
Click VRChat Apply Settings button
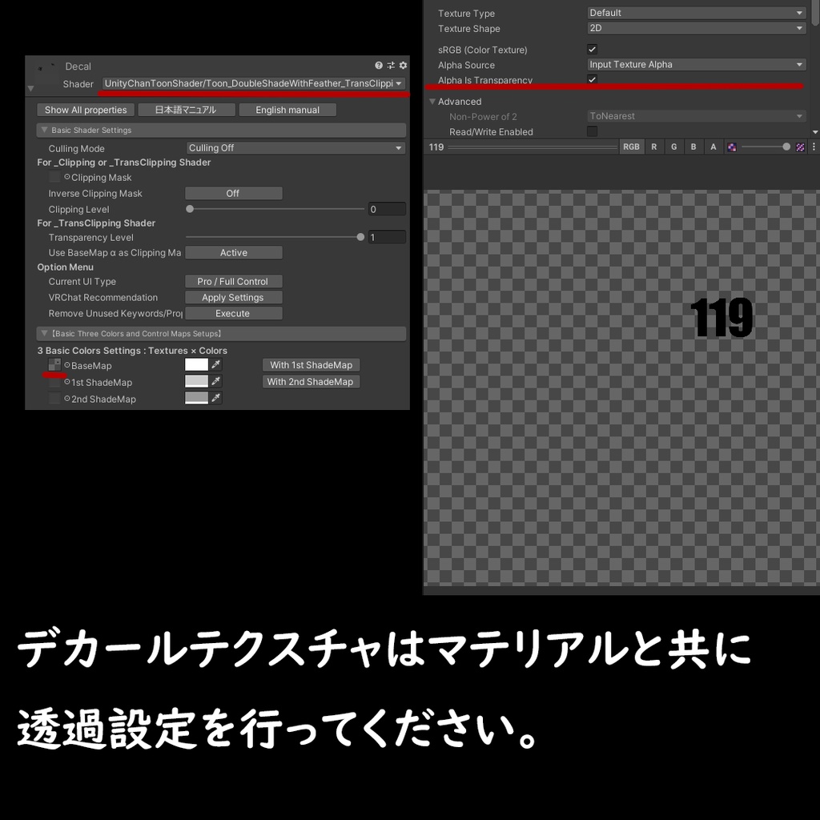233,298
